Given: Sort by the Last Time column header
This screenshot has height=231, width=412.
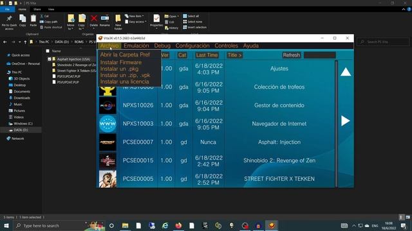Looking at the screenshot, I should click(x=207, y=55).
